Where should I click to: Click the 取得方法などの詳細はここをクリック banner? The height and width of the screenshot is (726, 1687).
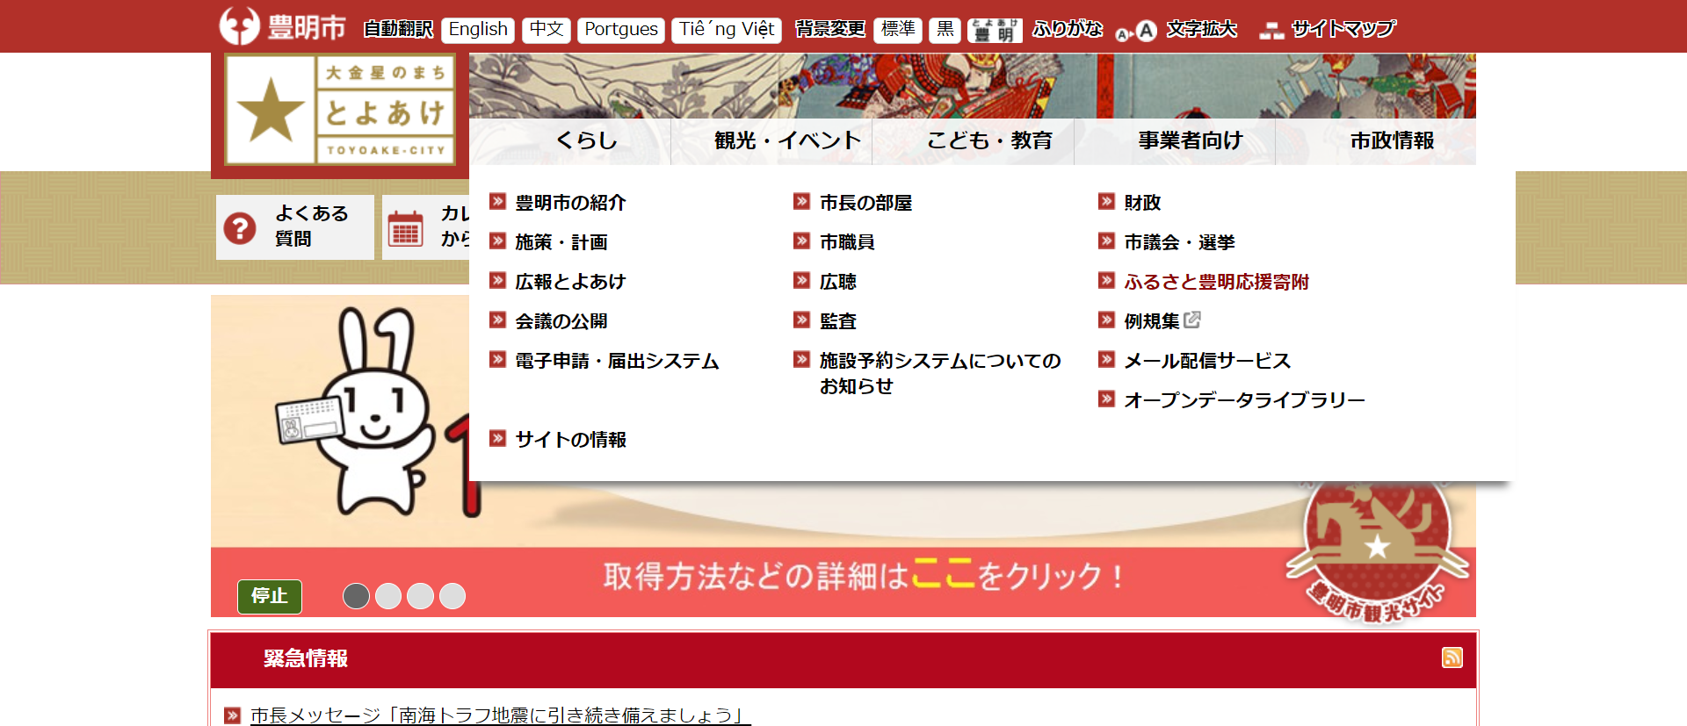tap(863, 577)
